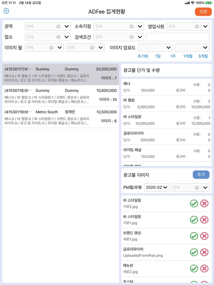214x285 pixels.
Task: Open image file name 가로2.jpg
Action: point(130,207)
